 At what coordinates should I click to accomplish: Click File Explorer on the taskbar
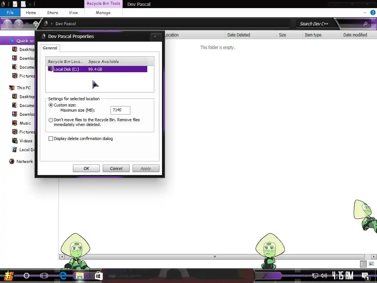[x=80, y=276]
